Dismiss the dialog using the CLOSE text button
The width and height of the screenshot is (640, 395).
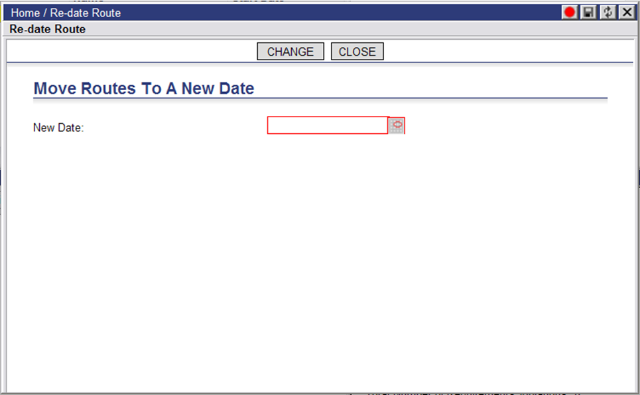(357, 52)
